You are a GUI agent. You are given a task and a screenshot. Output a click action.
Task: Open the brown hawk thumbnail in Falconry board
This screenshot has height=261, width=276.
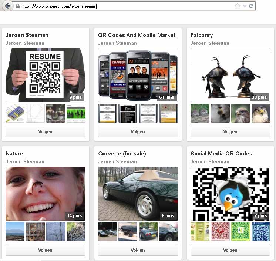[x=240, y=113]
